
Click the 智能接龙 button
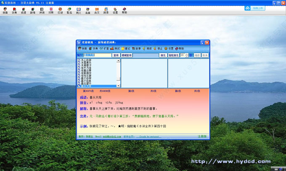click(x=173, y=55)
